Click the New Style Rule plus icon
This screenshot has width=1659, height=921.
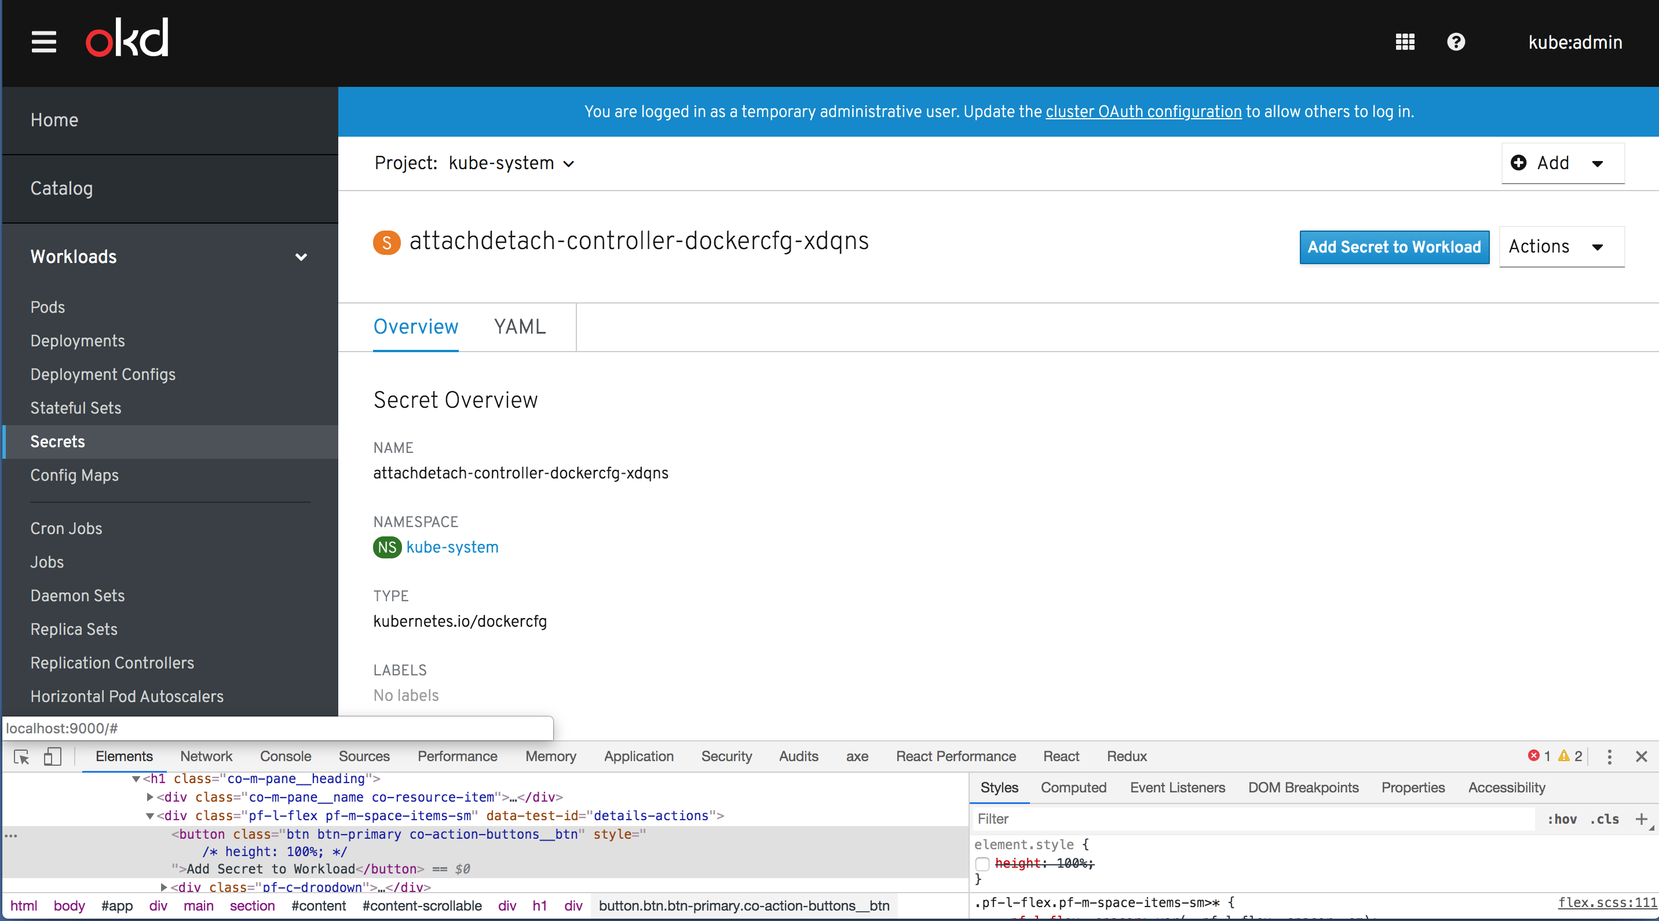click(1640, 819)
